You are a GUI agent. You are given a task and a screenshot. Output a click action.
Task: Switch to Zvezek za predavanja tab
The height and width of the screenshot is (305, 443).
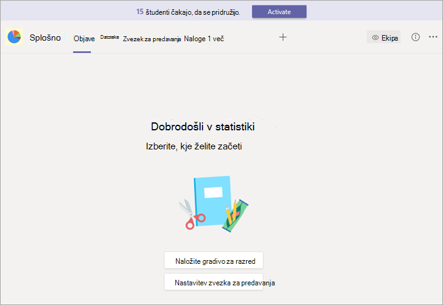coord(152,39)
